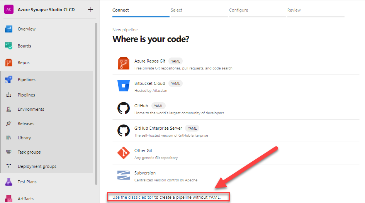The image size is (365, 203).
Task: Go to Boards in the navigation
Action: point(24,46)
